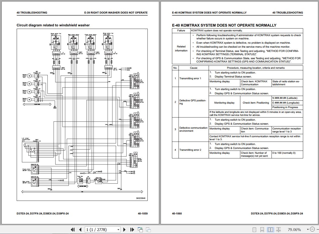The image size is (319, 234).
Task: Click 'Circuit diagram related to windshield washer' title
Action: 53,25
